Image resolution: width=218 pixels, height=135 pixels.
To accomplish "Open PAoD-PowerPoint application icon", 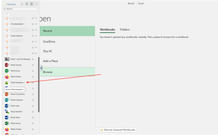I will 7,94.
